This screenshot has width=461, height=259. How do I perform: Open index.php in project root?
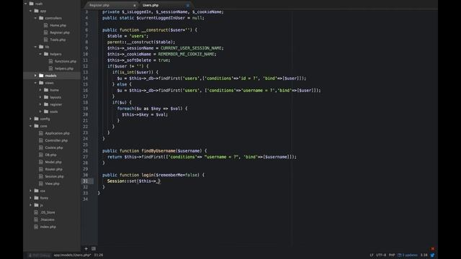tap(48, 227)
